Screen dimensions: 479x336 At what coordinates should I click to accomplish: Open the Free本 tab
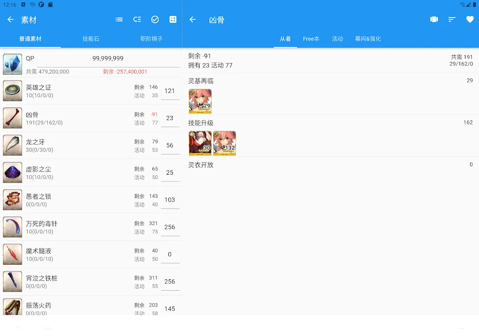pyautogui.click(x=311, y=39)
